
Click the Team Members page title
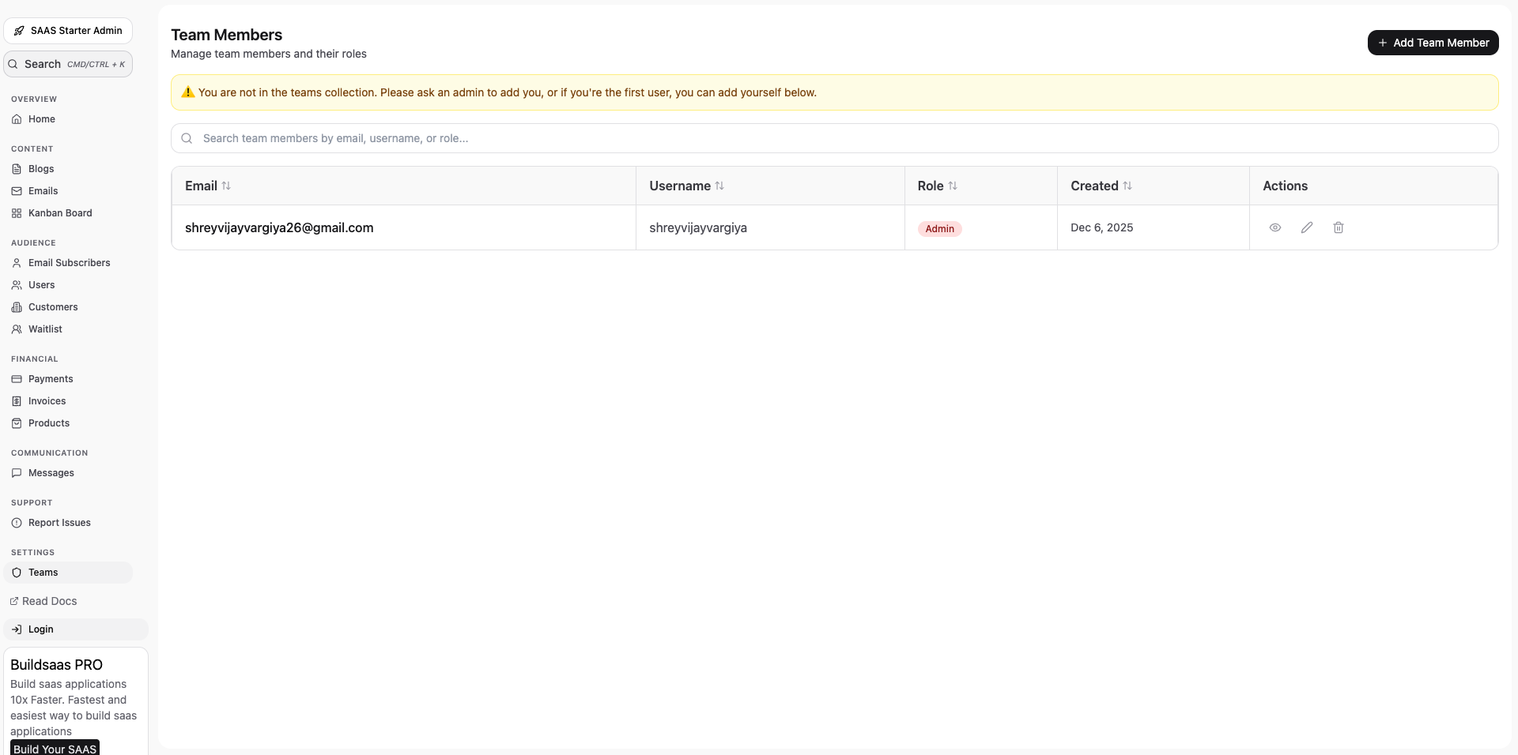tap(226, 35)
